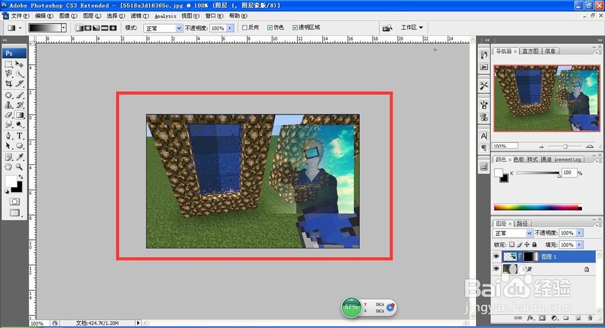The image size is (605, 328).
Task: Select the Magic Wand tool
Action: (20, 74)
